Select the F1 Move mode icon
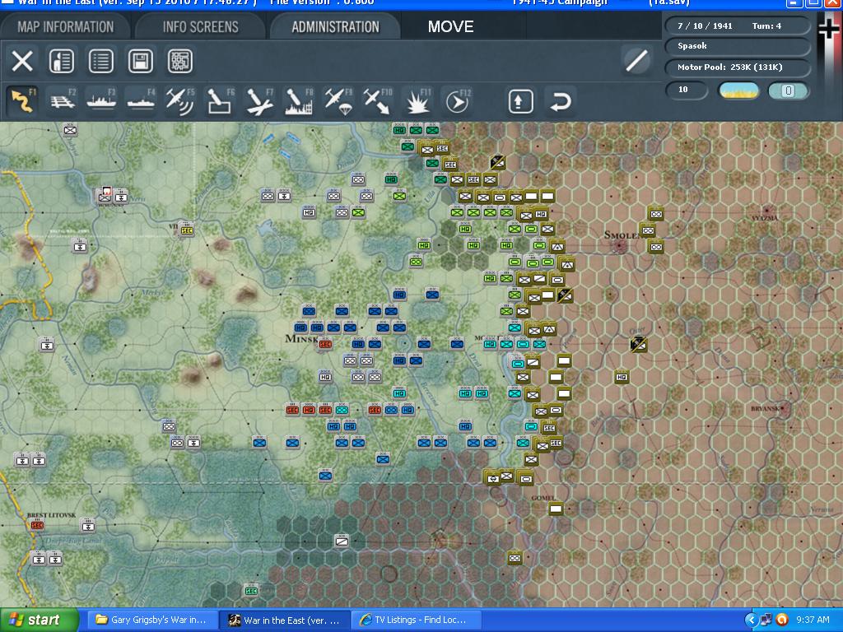Viewport: 843px width, 632px height. [x=22, y=101]
